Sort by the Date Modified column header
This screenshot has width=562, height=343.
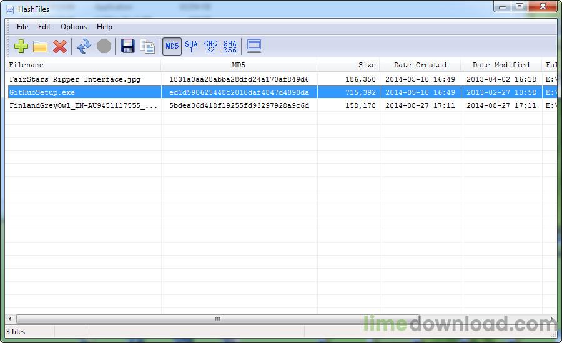[x=501, y=65]
